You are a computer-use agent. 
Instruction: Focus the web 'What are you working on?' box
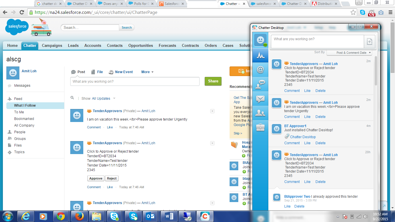135,82
